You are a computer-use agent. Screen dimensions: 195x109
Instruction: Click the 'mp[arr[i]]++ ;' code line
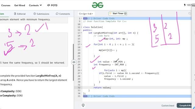(108, 50)
